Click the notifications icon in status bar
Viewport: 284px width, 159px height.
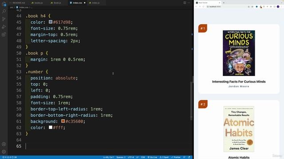(x=189, y=157)
